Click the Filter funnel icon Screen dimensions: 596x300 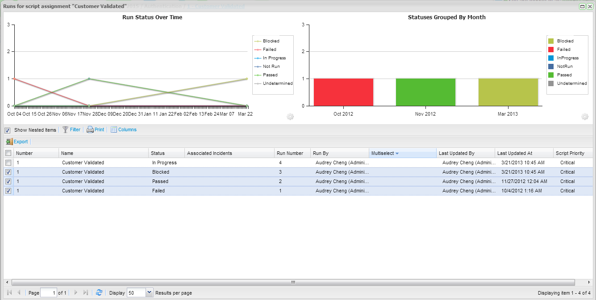click(65, 130)
